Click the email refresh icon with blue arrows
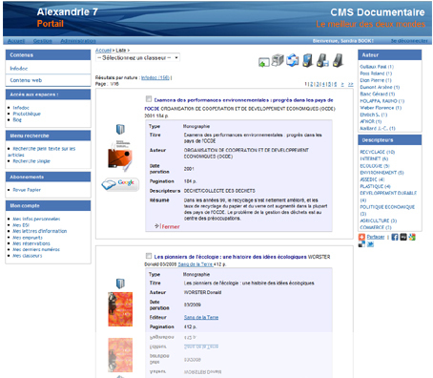433x378 pixels. (x=293, y=60)
